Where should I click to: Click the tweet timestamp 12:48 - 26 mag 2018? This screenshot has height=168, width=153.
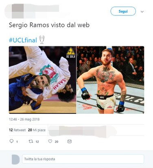(24, 119)
